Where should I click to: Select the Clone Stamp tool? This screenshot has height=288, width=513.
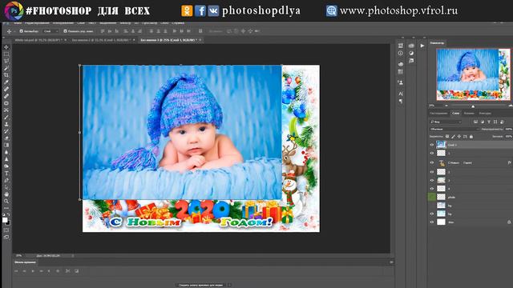tap(6, 124)
